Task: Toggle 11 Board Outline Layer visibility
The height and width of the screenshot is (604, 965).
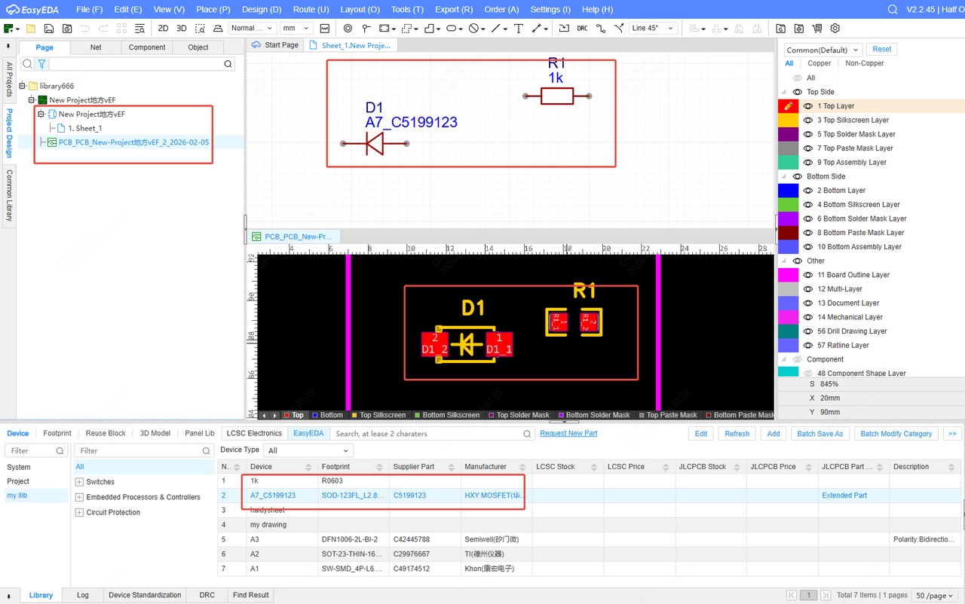Action: [807, 275]
